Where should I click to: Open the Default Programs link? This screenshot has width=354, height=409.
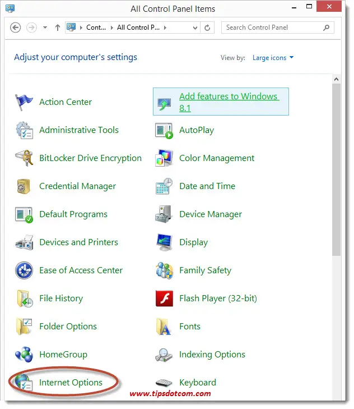[73, 214]
